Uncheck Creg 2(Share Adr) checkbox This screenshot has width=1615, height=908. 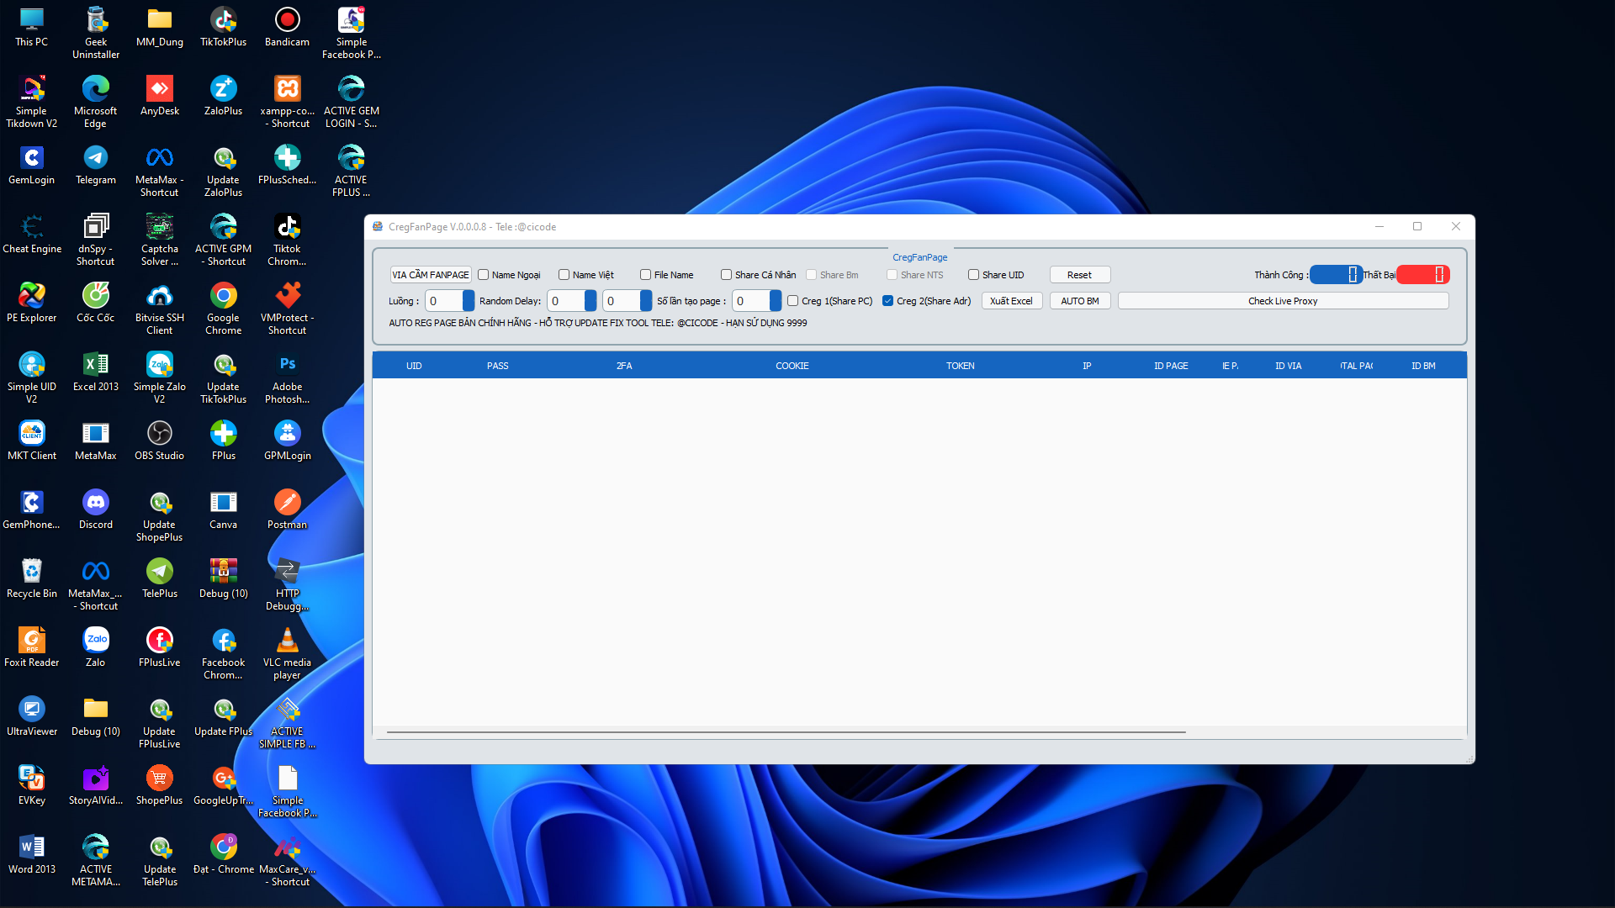[888, 301]
